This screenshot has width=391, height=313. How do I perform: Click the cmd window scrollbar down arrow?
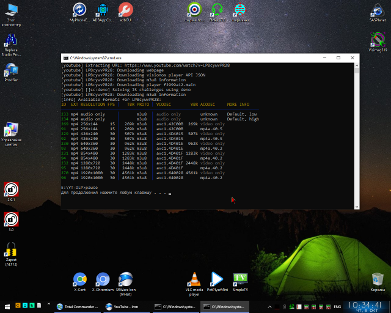click(x=357, y=207)
